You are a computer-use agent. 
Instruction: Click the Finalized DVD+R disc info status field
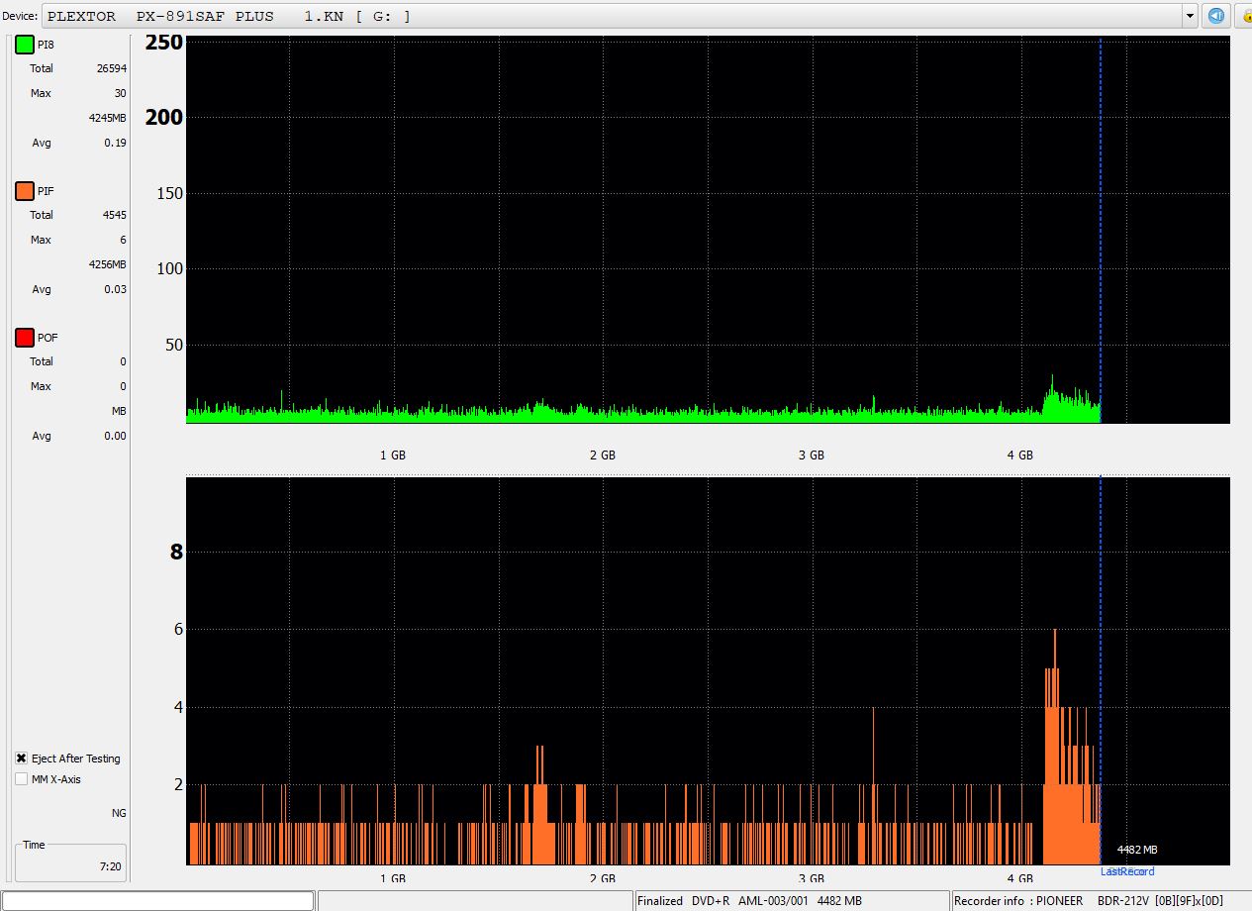tap(749, 900)
